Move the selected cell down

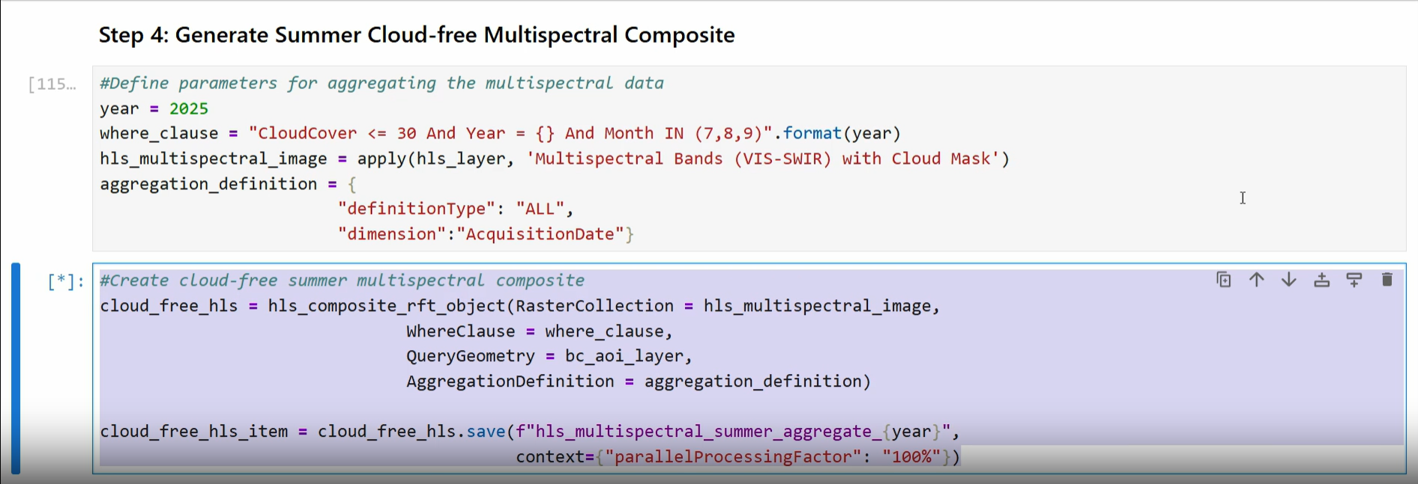tap(1288, 279)
